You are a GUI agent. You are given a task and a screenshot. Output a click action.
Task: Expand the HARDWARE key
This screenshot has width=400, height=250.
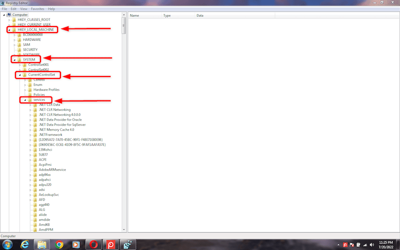pyautogui.click(x=14, y=40)
